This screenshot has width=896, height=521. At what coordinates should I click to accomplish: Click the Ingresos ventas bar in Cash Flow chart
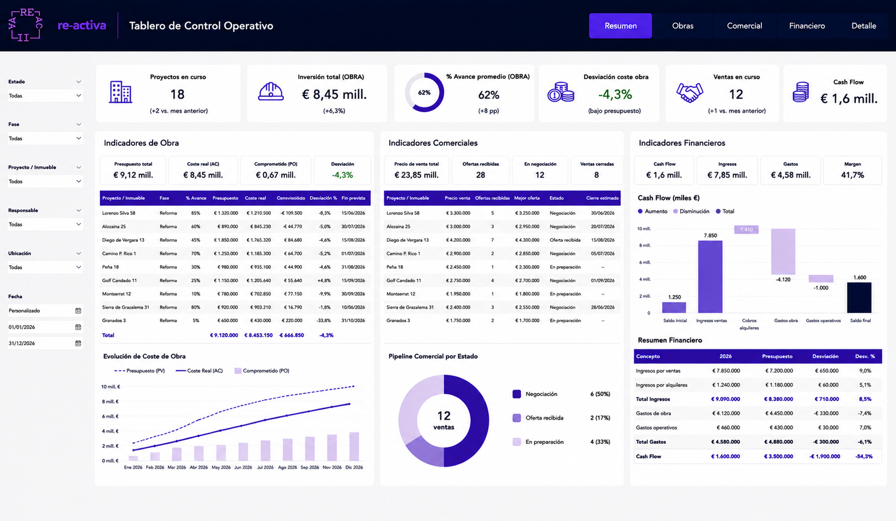710,277
